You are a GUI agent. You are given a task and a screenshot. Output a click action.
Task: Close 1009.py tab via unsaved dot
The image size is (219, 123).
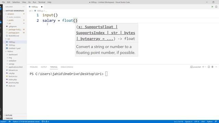point(42,7)
